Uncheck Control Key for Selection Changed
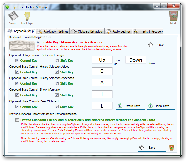Image resolution: width=187 pixels, height=162 pixels. coord(17,61)
